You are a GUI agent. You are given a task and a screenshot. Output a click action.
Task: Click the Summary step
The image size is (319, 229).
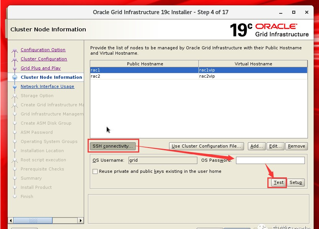(x=31, y=178)
